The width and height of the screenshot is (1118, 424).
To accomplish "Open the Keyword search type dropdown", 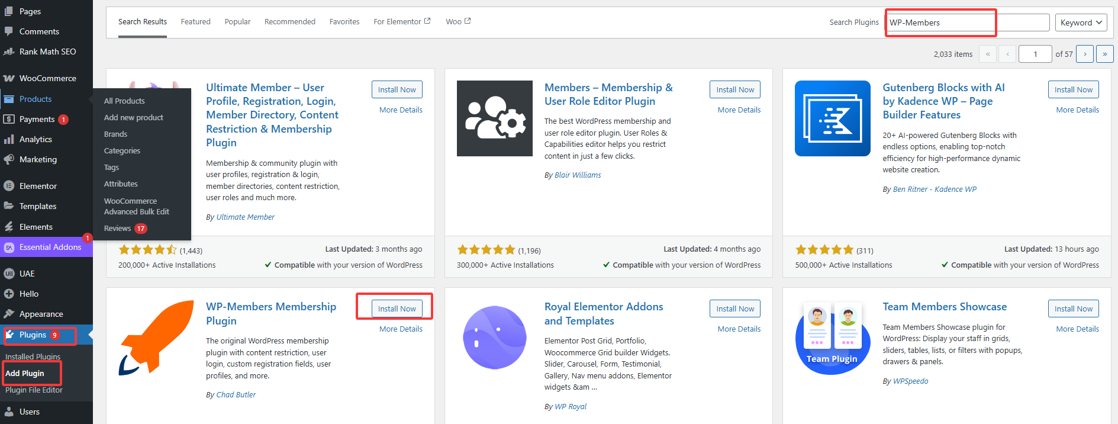I will (1081, 23).
